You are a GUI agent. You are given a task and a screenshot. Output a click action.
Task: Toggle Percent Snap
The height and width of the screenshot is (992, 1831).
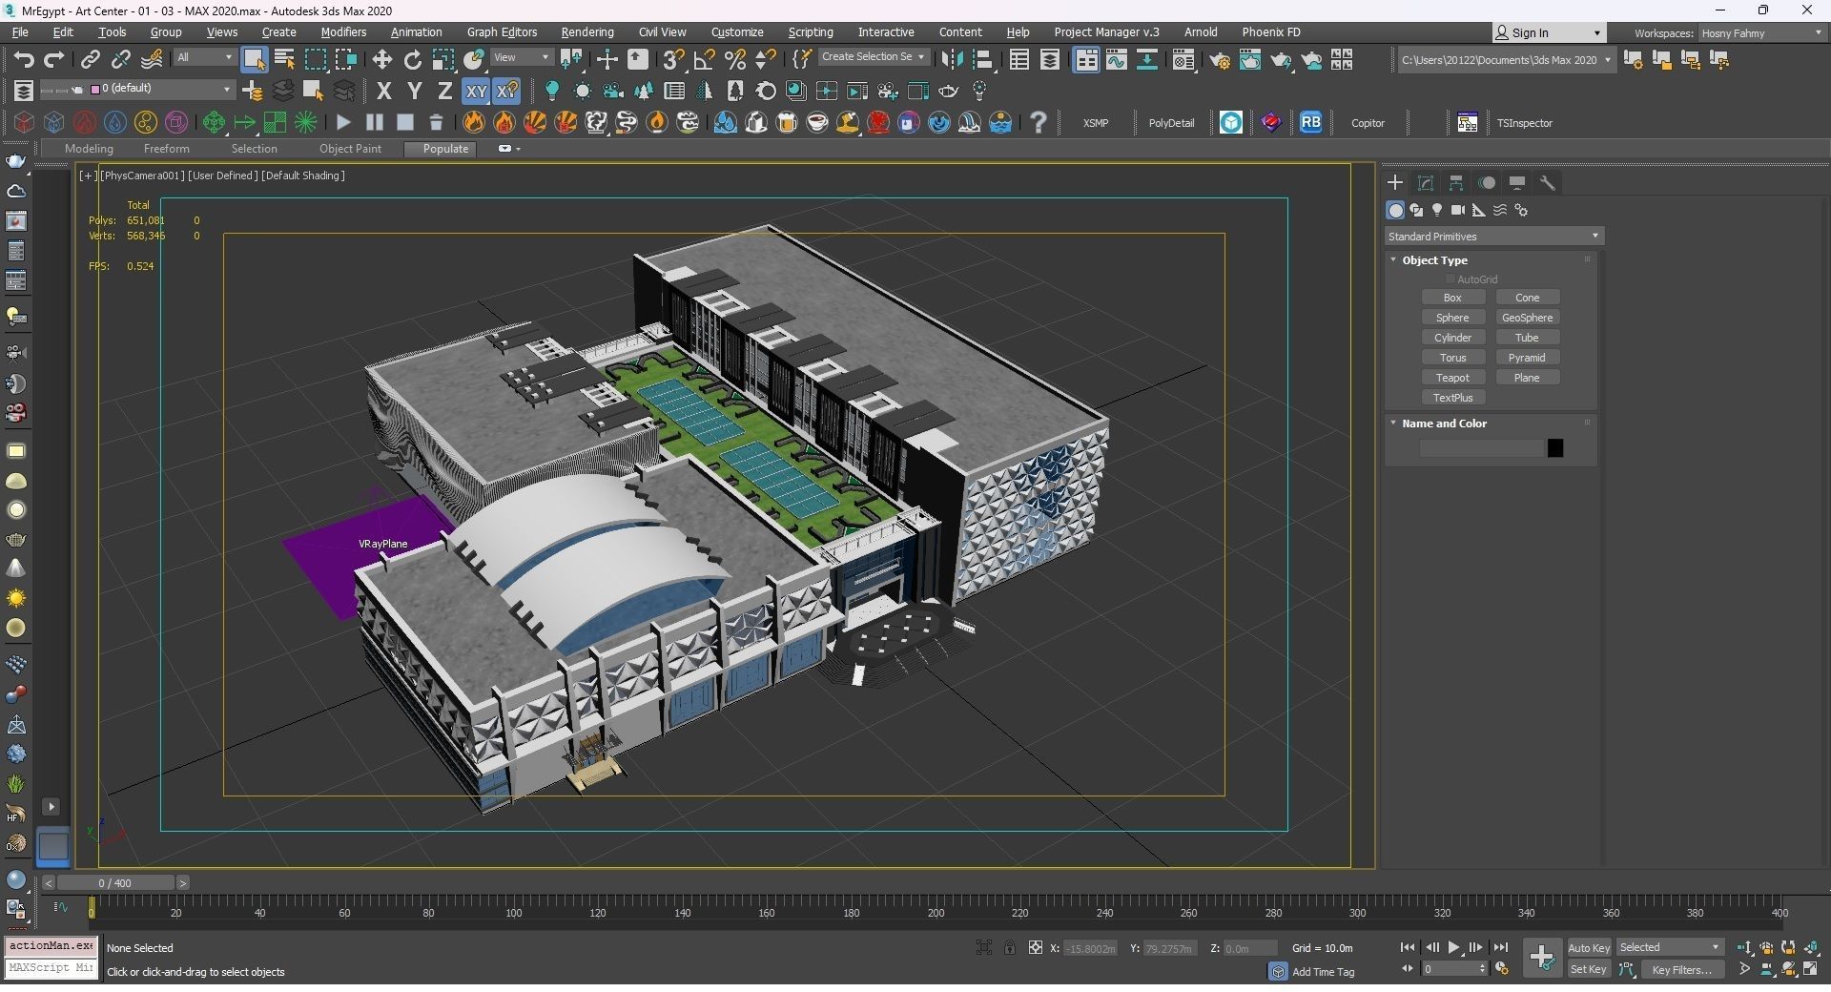(734, 60)
